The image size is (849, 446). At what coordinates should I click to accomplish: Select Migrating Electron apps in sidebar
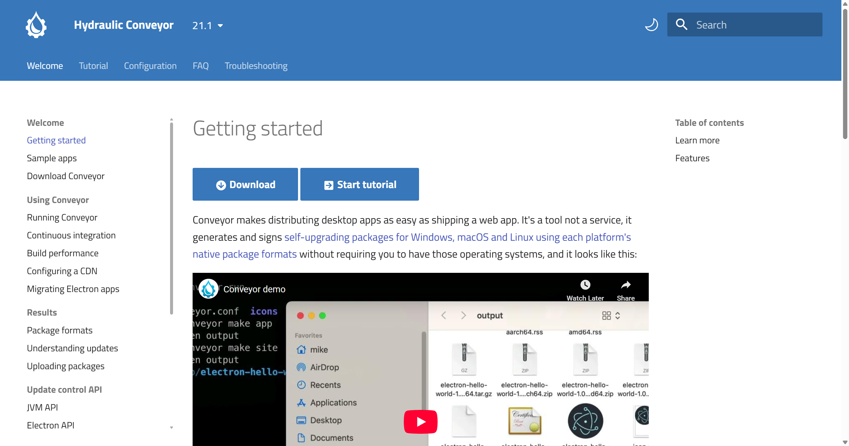tap(73, 289)
